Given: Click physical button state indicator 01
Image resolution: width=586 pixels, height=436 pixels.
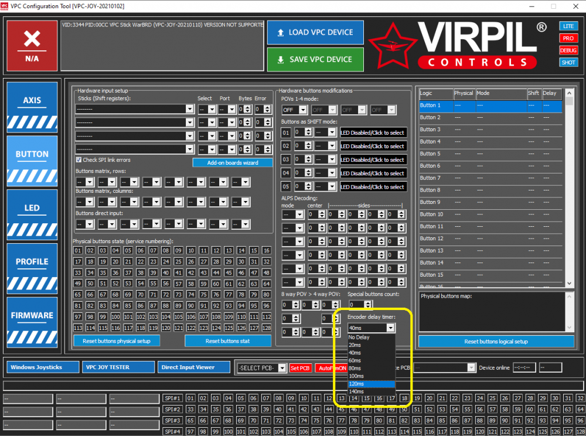Looking at the screenshot, I should (78, 250).
